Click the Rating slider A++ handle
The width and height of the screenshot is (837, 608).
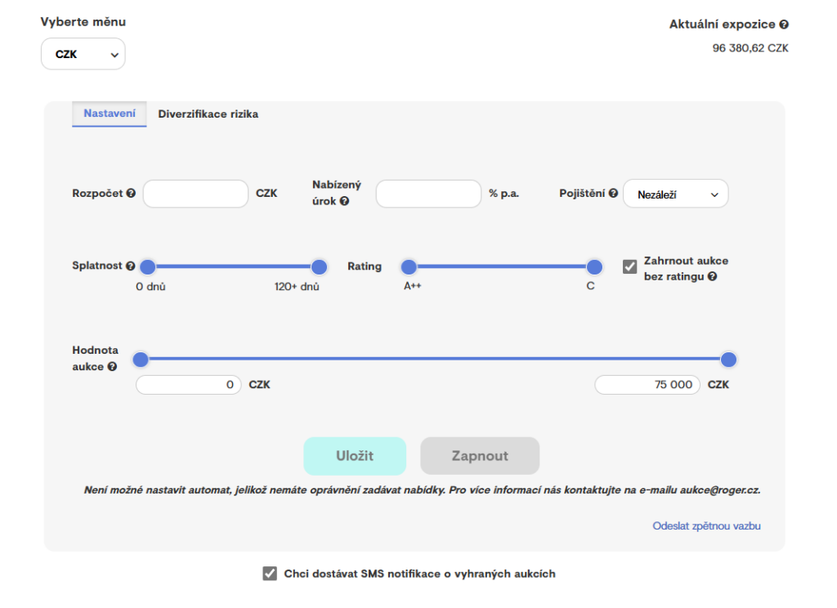(x=409, y=266)
